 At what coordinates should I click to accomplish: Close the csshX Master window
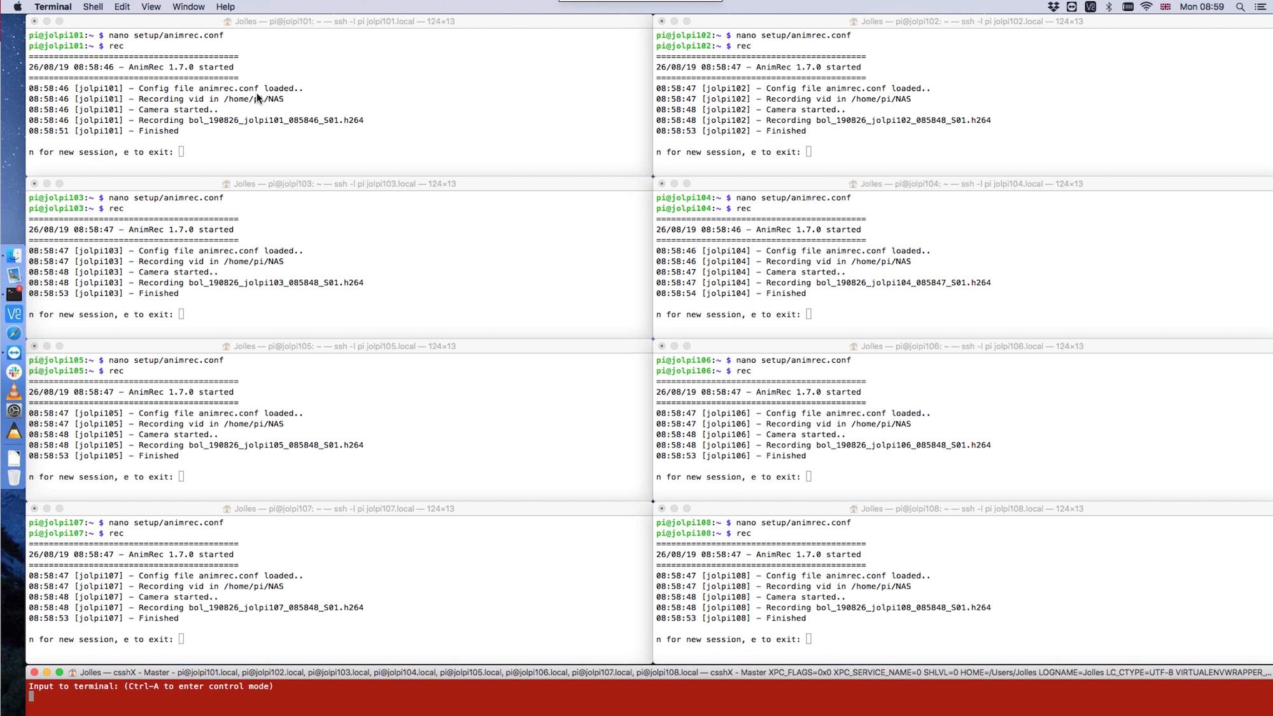click(x=34, y=672)
